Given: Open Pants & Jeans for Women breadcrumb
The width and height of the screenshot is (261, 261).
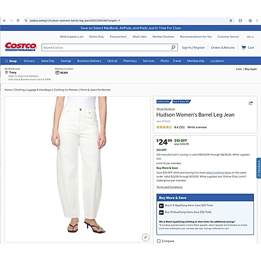Looking at the screenshot, I should (96, 90).
